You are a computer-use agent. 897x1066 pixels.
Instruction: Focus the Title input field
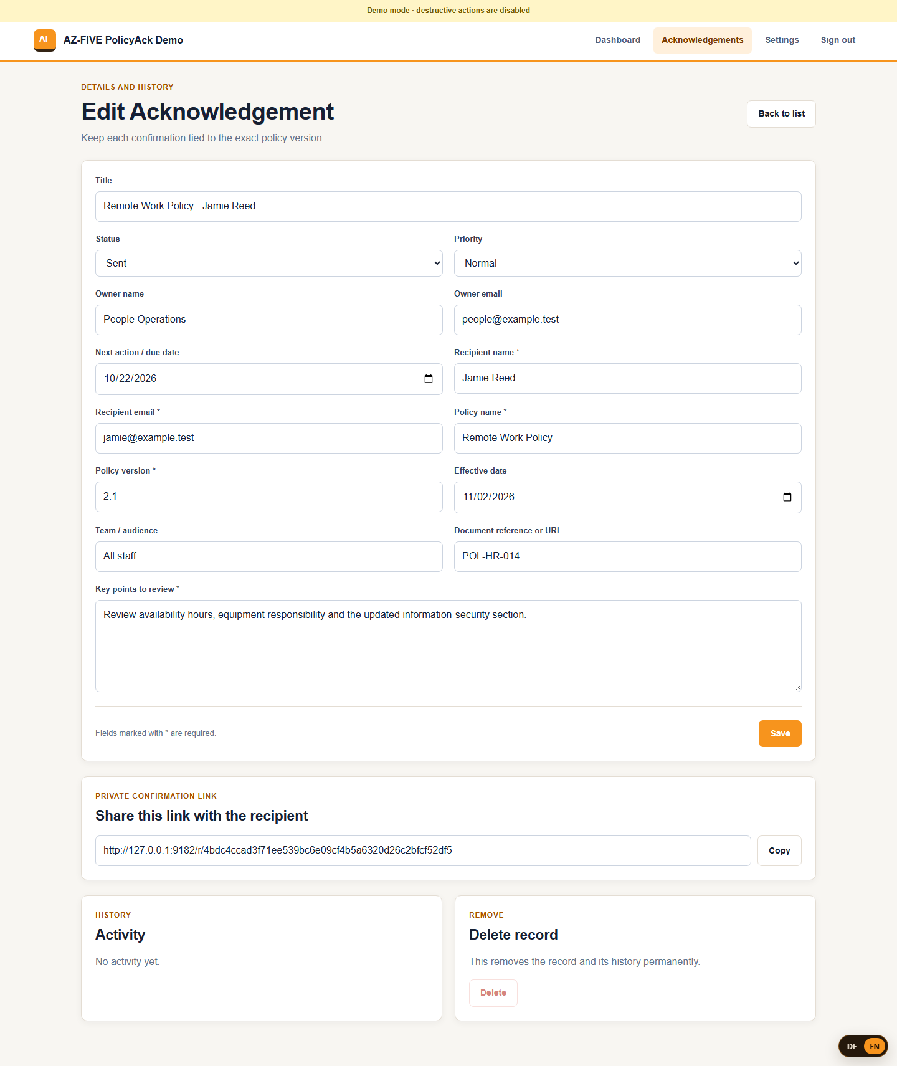click(448, 206)
